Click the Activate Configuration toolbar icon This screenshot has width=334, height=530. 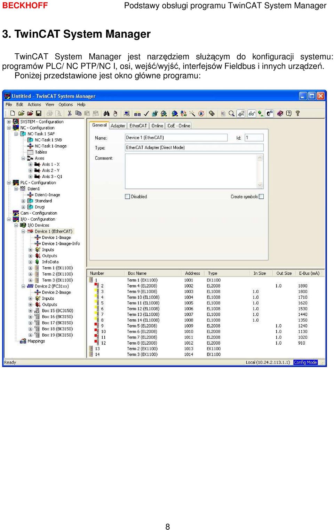155,113
